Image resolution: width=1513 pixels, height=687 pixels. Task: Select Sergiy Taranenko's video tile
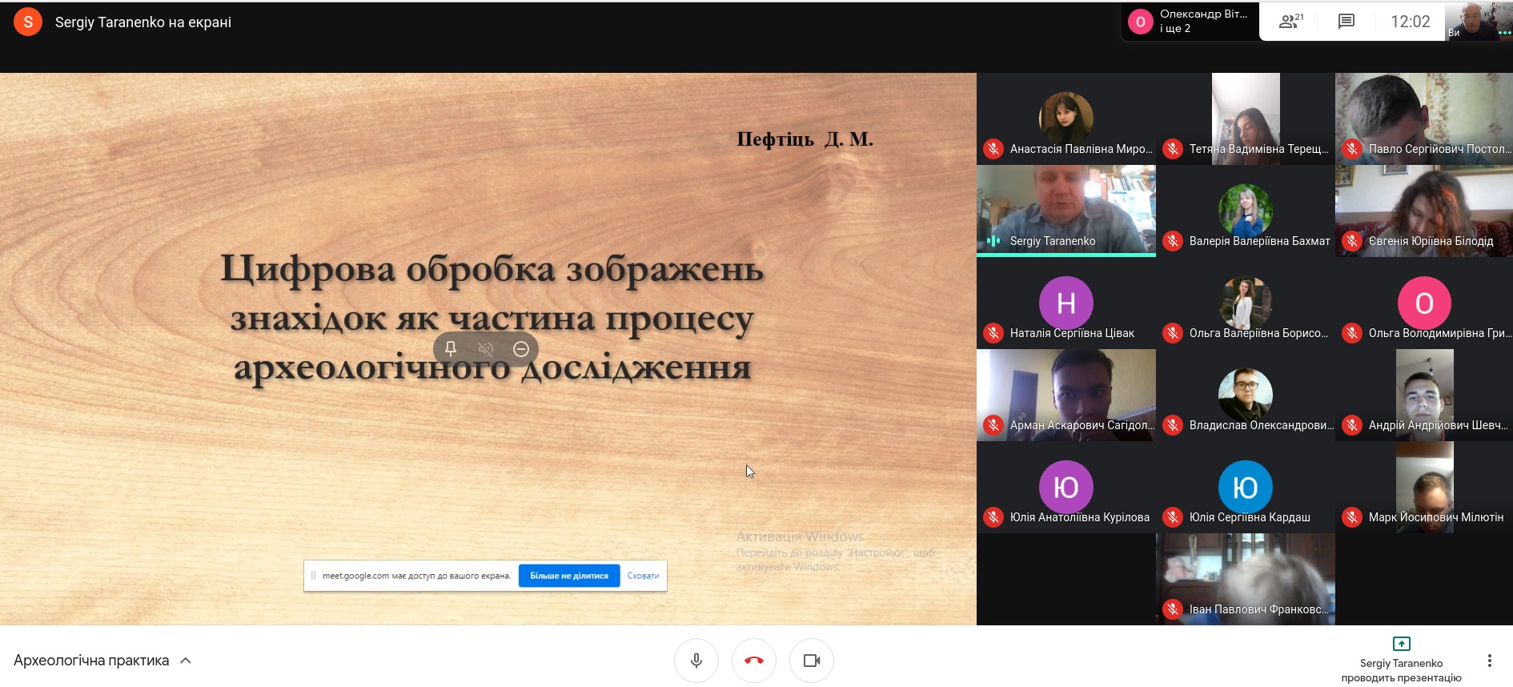[x=1066, y=210]
